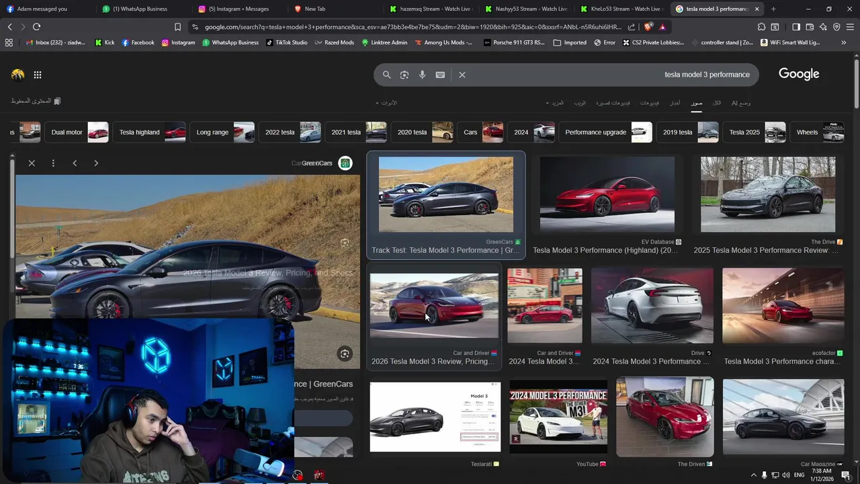860x484 pixels.
Task: Open the TikTok Studio bookmark
Action: coord(287,42)
